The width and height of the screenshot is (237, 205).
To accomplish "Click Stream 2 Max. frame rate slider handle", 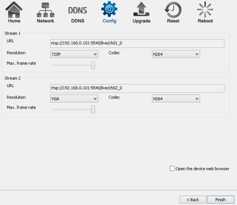I will [93, 109].
